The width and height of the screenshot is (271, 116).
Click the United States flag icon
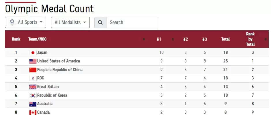pyautogui.click(x=33, y=61)
